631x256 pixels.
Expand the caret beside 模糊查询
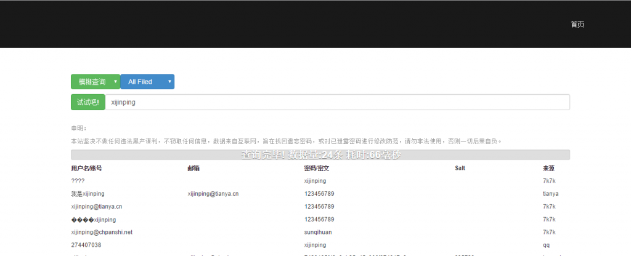click(x=115, y=82)
